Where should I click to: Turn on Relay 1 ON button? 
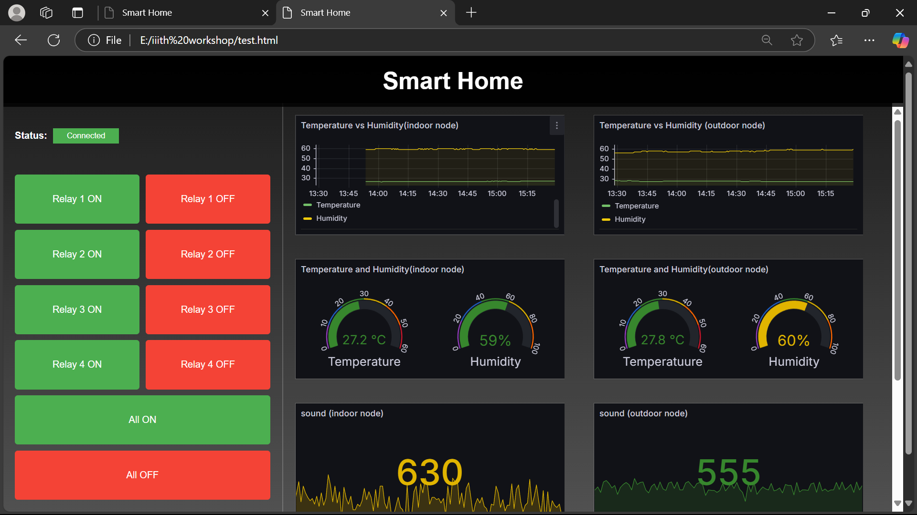point(77,199)
